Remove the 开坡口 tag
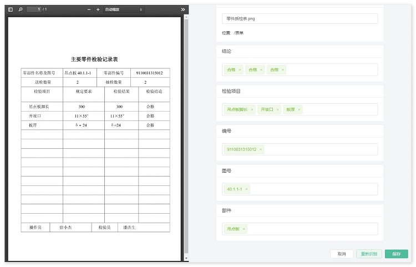This screenshot has height=267, width=416. [x=277, y=109]
